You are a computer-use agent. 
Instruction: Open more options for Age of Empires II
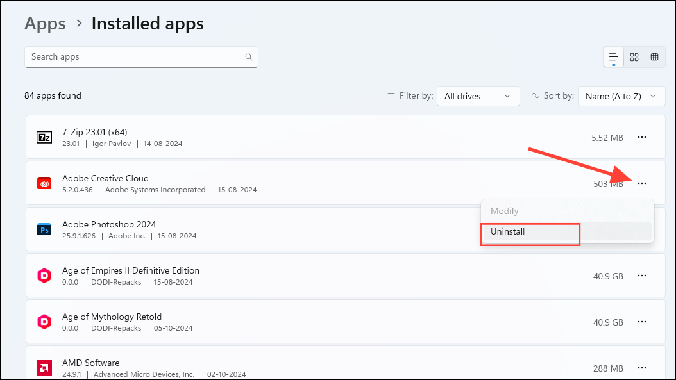(x=642, y=276)
